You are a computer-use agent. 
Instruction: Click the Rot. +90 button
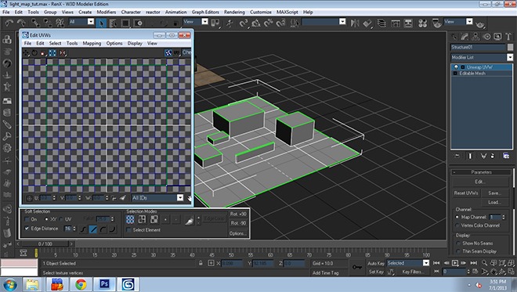pos(238,214)
